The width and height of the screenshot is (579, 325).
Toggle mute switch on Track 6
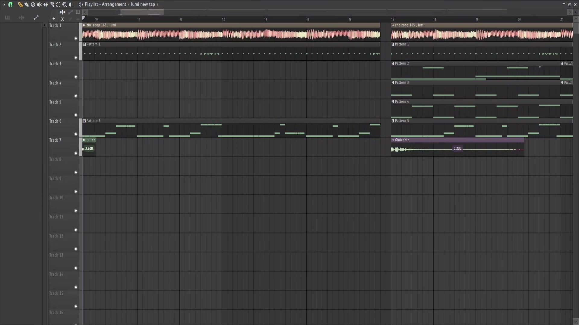point(76,134)
